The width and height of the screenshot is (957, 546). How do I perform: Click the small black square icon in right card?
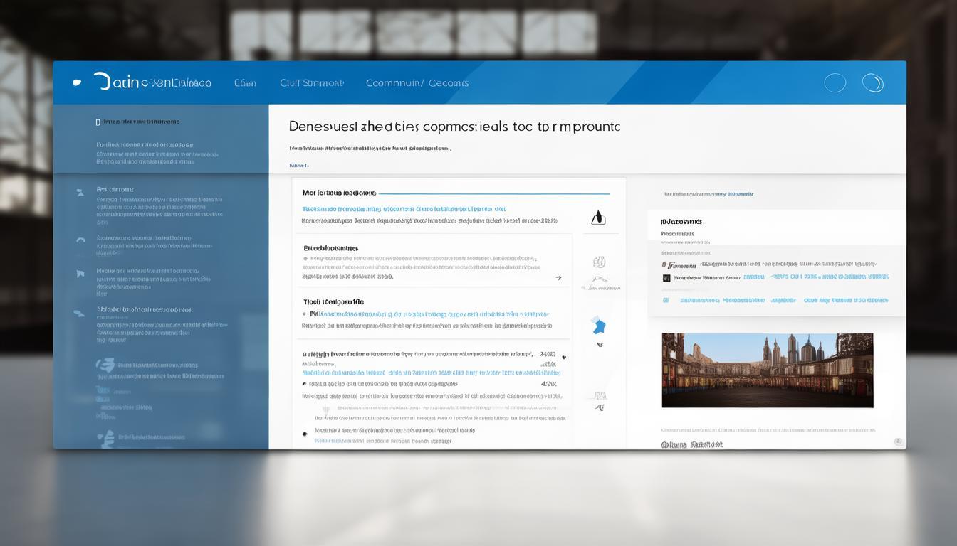point(666,278)
